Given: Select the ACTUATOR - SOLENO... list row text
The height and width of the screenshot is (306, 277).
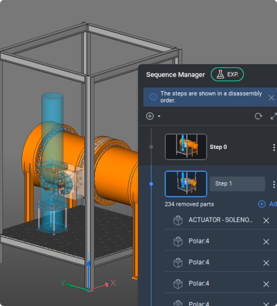Looking at the screenshot, I should point(221,220).
